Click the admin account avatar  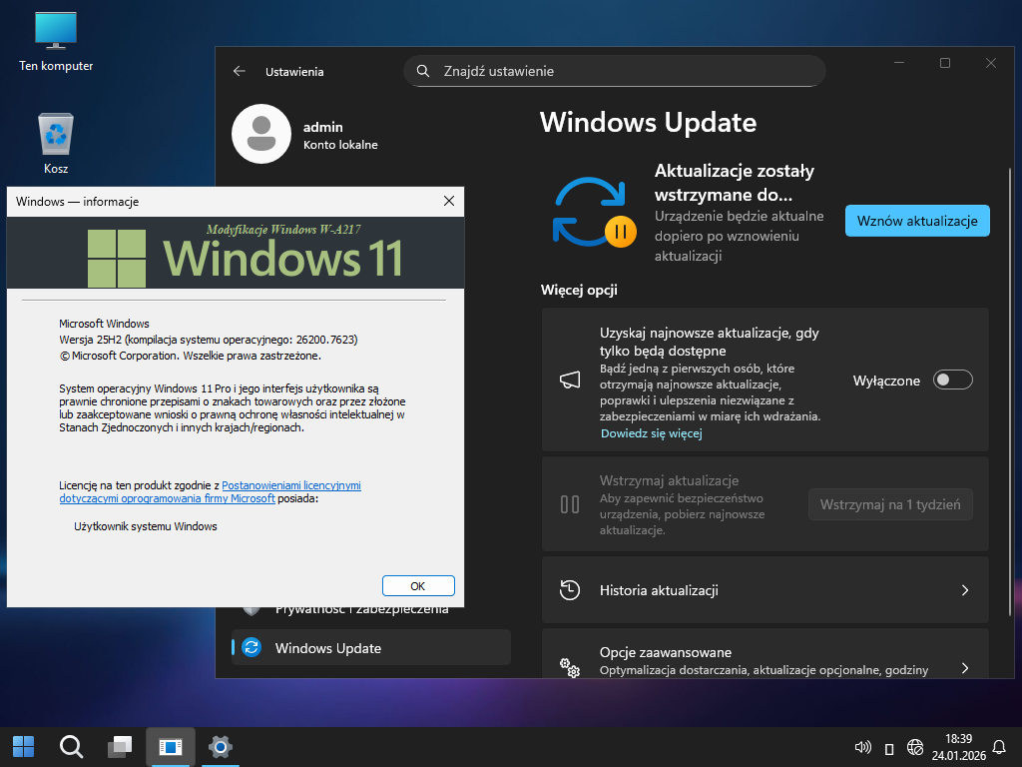pos(260,134)
